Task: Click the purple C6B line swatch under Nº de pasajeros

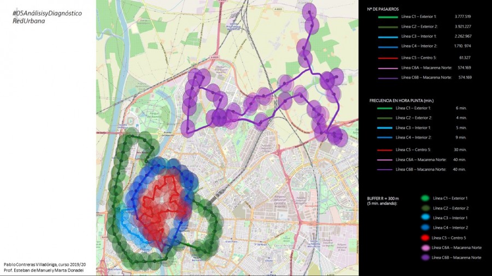Action: point(383,77)
